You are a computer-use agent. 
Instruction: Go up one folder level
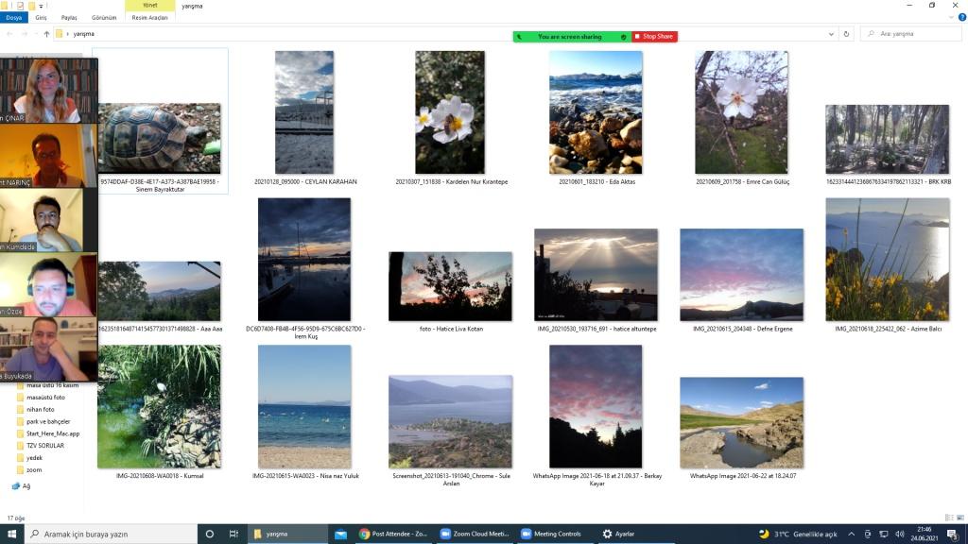tap(46, 34)
